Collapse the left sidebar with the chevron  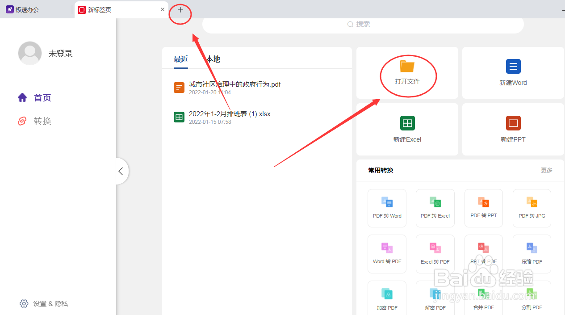point(121,171)
